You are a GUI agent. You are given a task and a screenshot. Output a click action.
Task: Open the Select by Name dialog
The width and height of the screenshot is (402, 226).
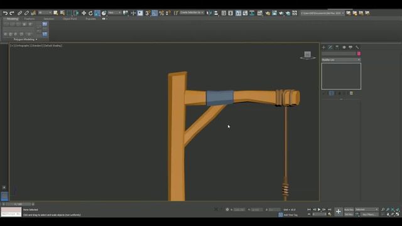(x=62, y=13)
